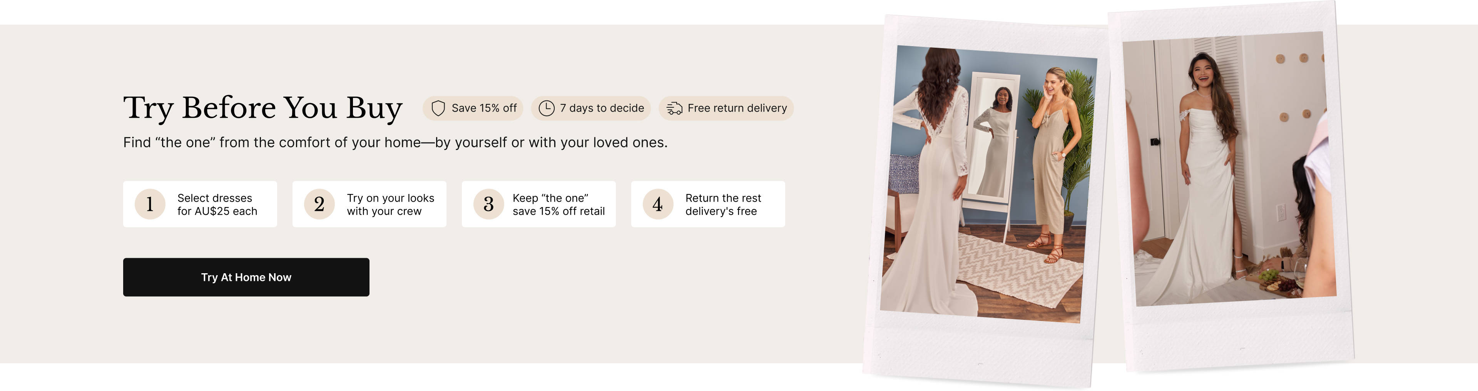Image resolution: width=1478 pixels, height=391 pixels.
Task: Click the number 3 step circle
Action: point(488,204)
